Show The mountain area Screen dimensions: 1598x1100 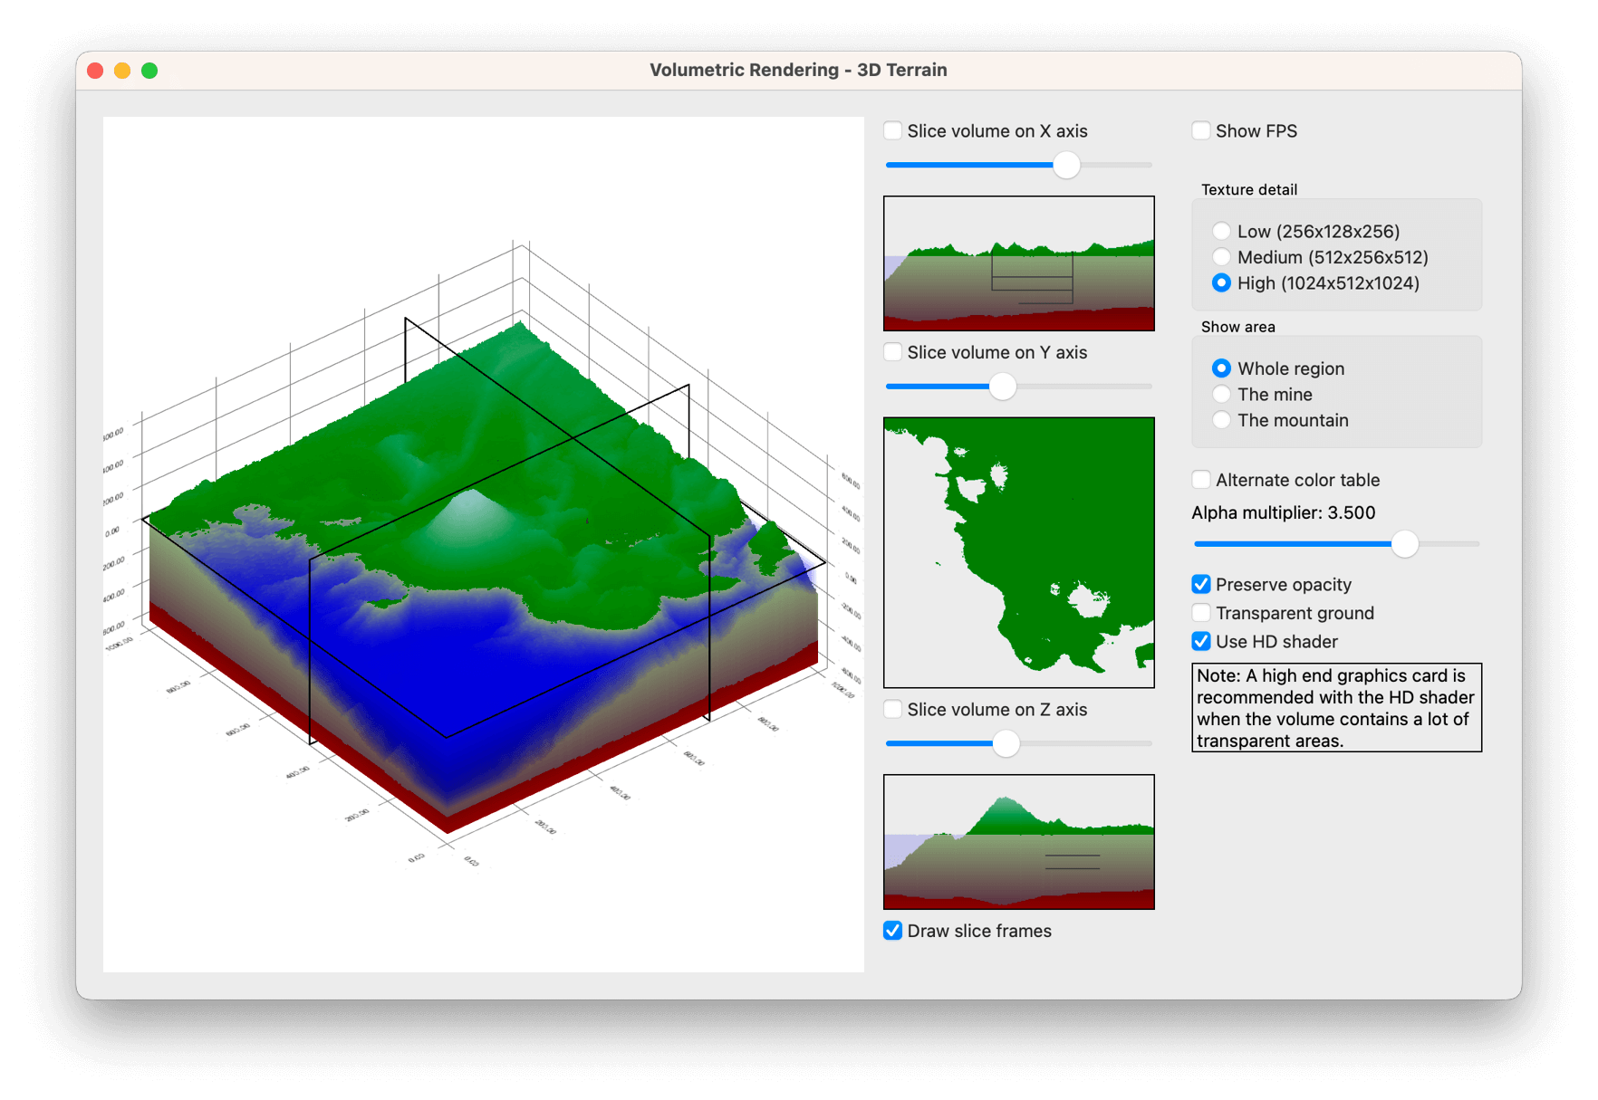pos(1221,420)
